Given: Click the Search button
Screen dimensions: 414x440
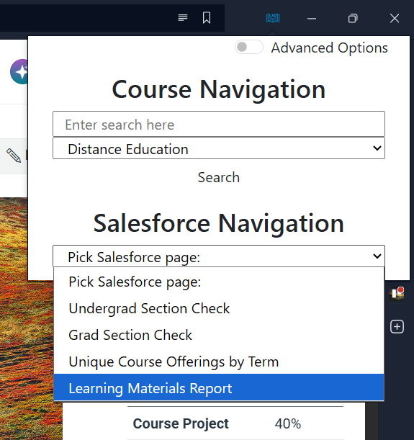Looking at the screenshot, I should click(x=219, y=178).
